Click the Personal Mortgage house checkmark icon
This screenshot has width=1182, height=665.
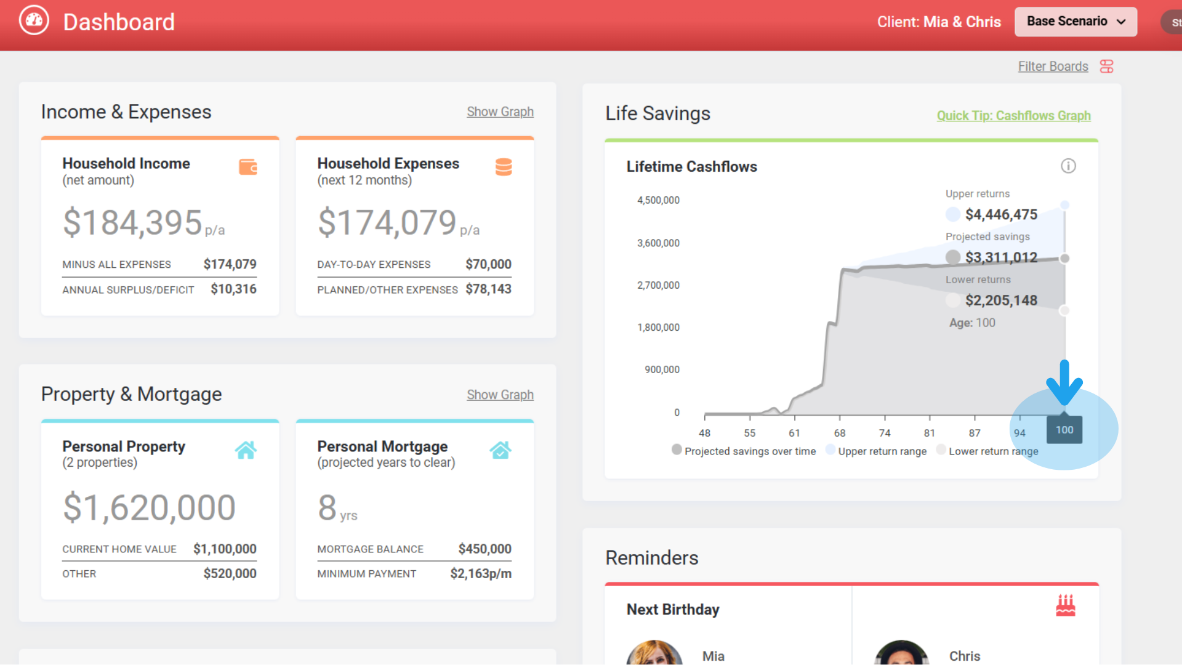500,450
